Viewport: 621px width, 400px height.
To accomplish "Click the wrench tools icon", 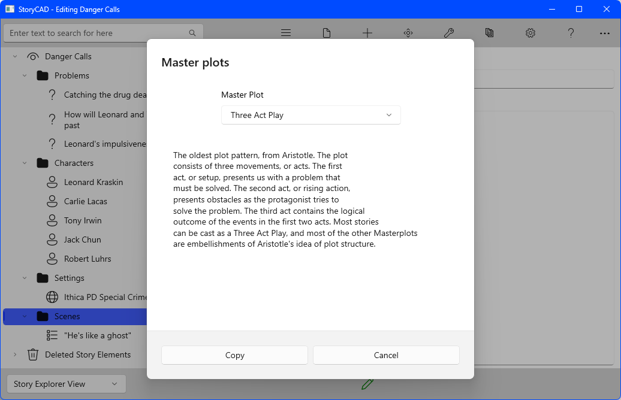I will pos(449,33).
